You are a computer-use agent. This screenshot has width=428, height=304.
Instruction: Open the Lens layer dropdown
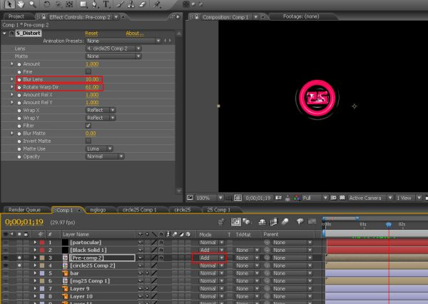click(113, 49)
